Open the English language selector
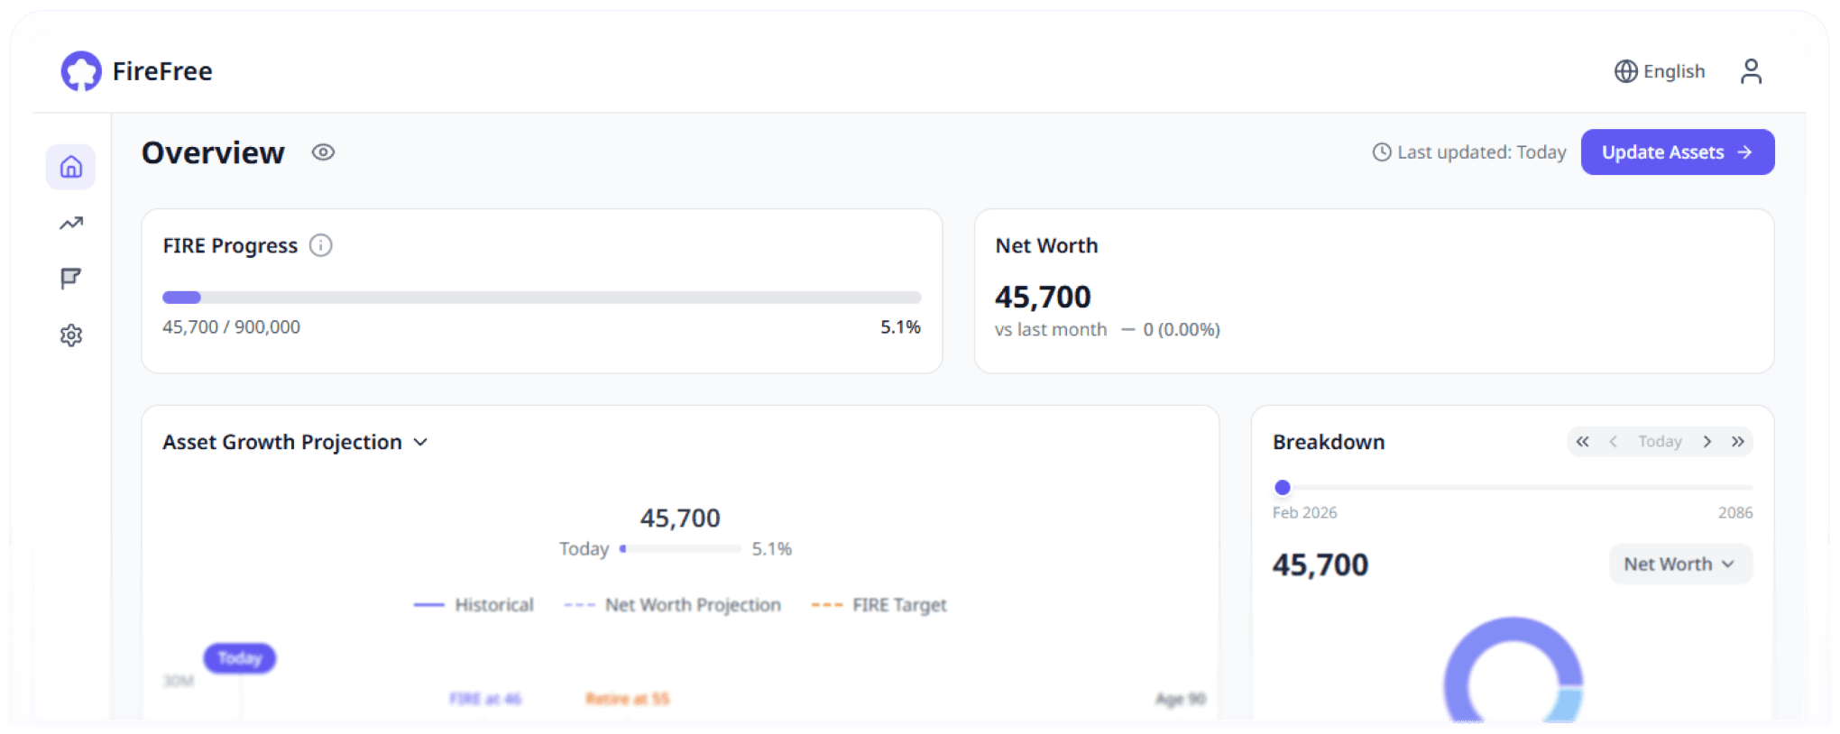 pos(1673,71)
